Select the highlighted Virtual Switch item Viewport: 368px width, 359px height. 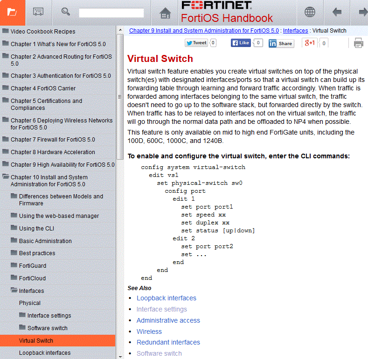58,341
